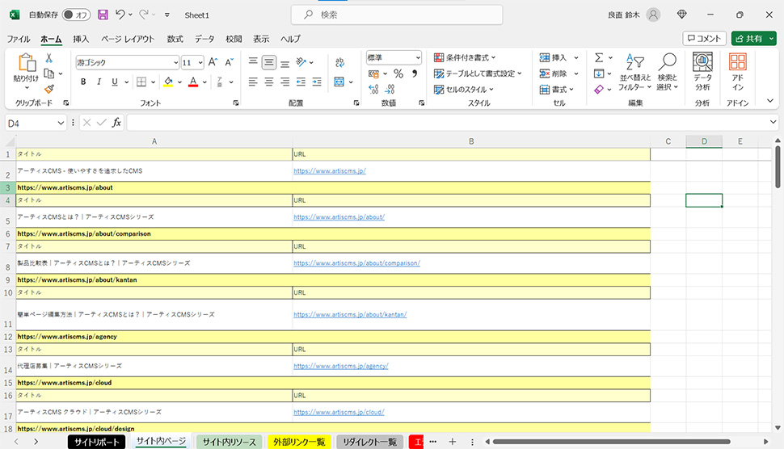Open the Name Box dropdown

click(61, 123)
